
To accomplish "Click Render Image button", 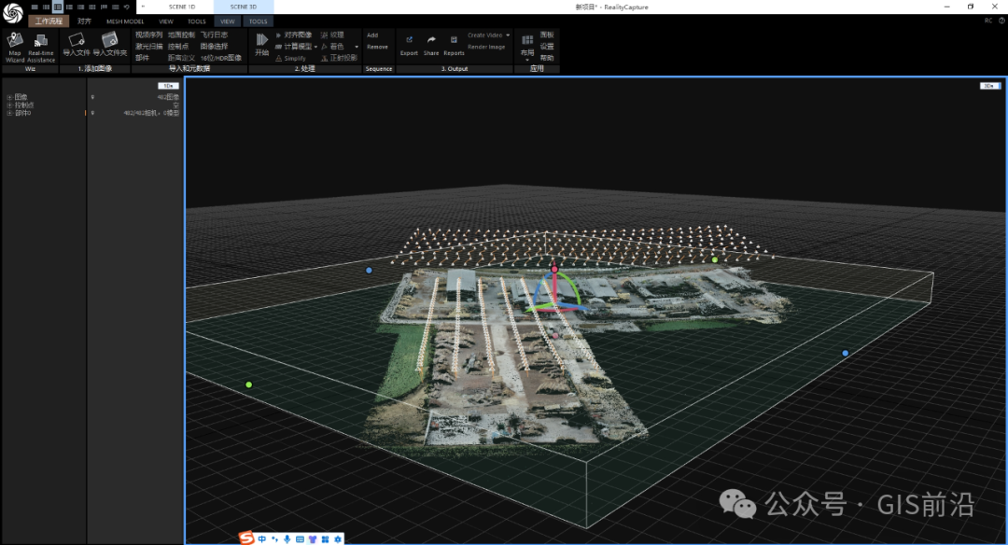I will 486,47.
